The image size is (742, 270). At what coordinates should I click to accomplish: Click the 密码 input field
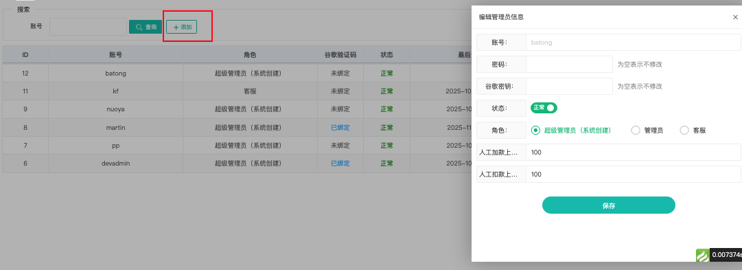pyautogui.click(x=569, y=64)
